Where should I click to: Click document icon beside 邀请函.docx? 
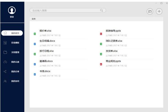35,64
